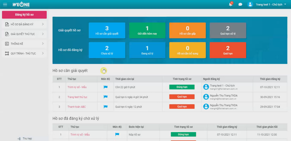
Task: Click text Còn 22 giờ 9 phút
Action: (125, 87)
